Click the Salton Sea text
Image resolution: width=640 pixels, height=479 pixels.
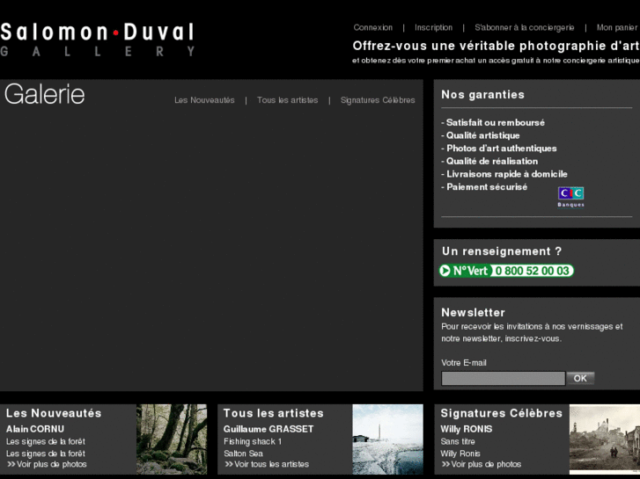pos(243,454)
